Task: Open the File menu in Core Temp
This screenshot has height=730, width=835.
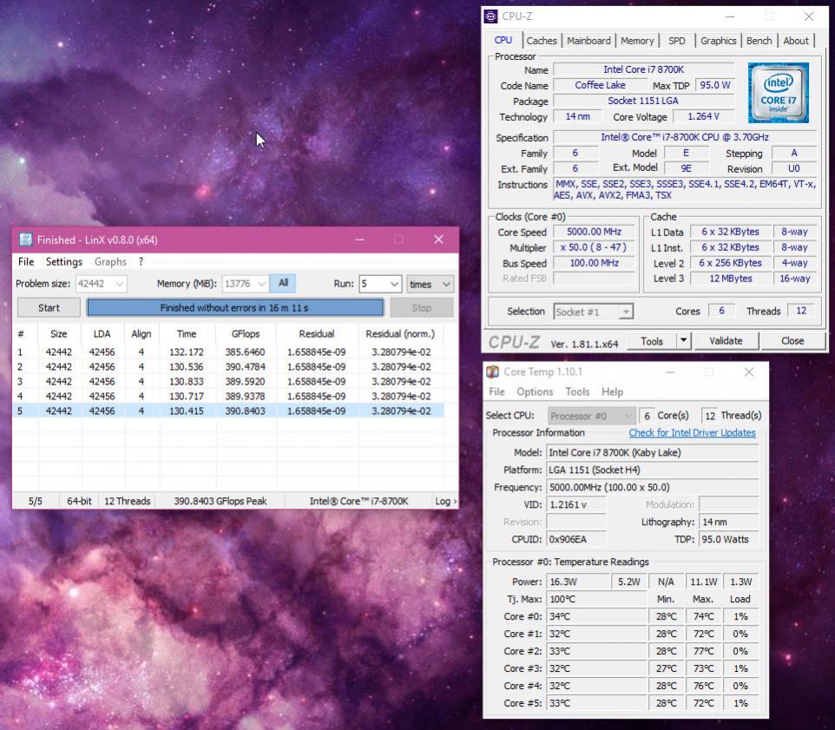Action: (496, 391)
